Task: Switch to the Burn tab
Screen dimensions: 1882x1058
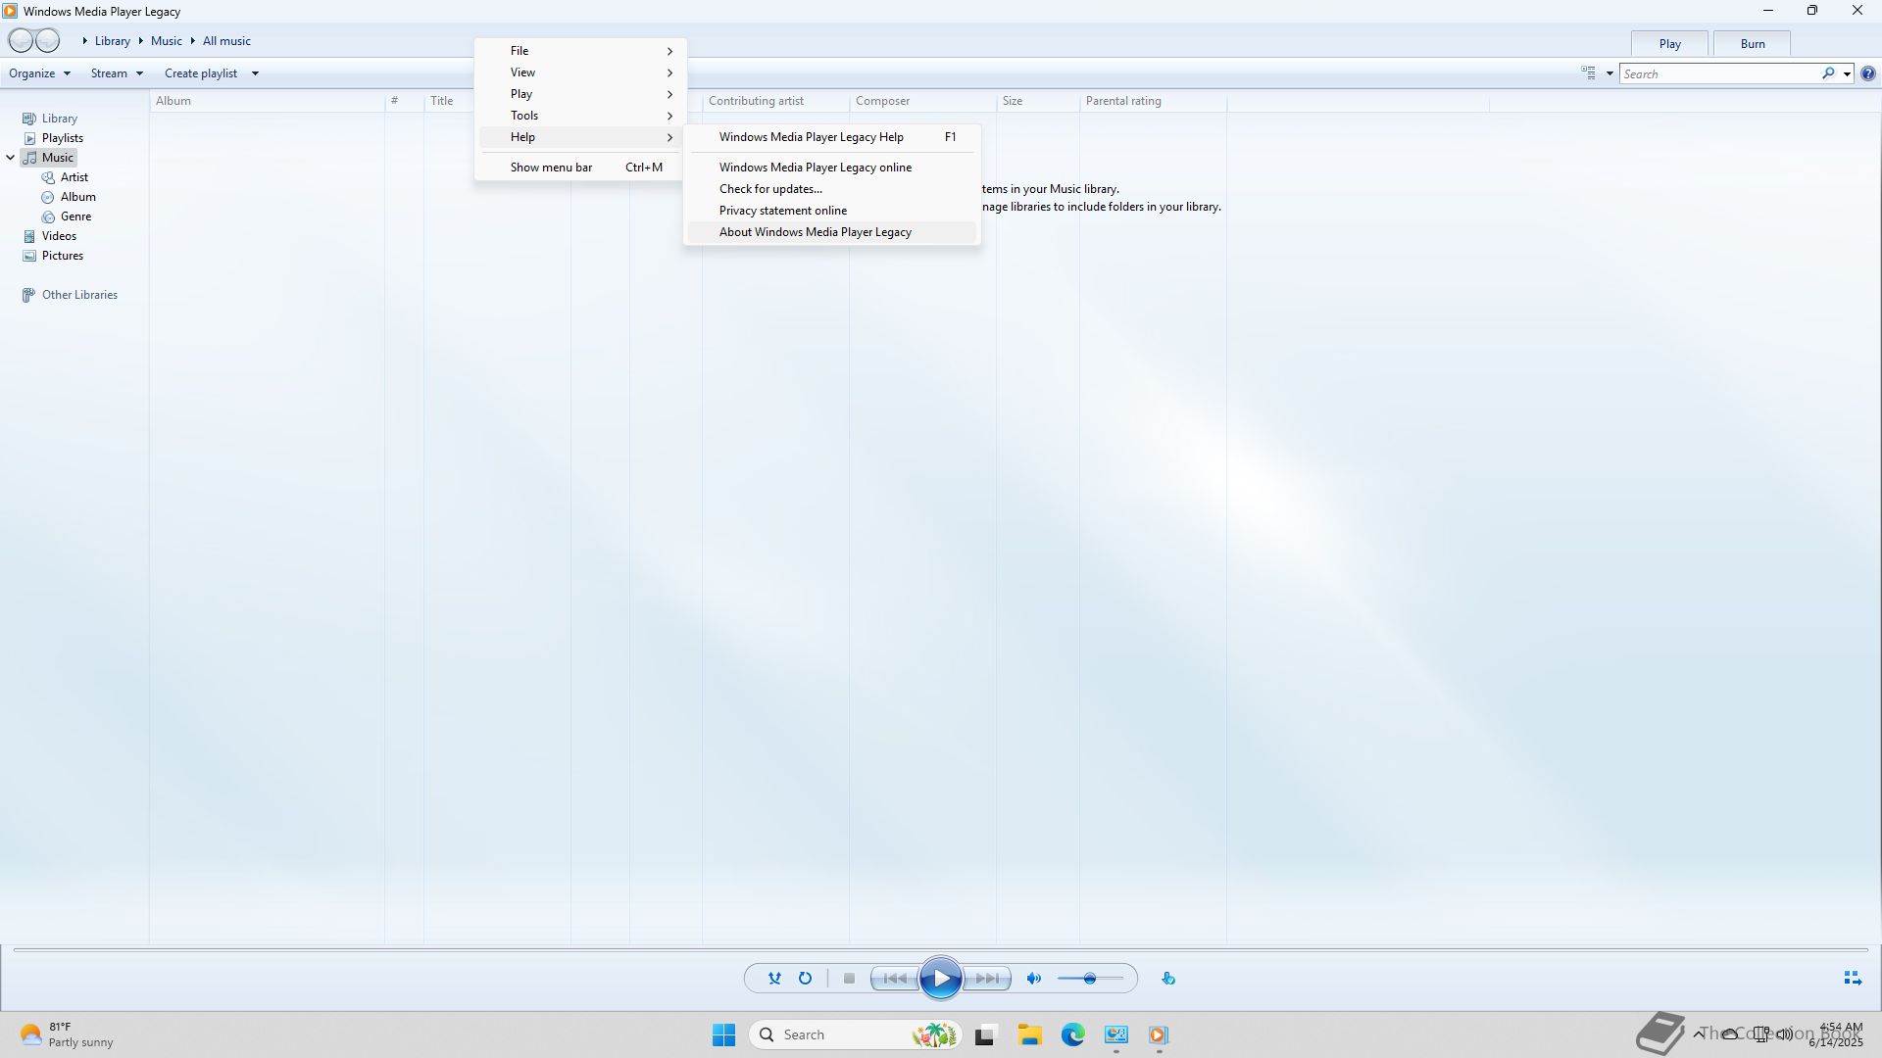Action: [x=1752, y=44]
